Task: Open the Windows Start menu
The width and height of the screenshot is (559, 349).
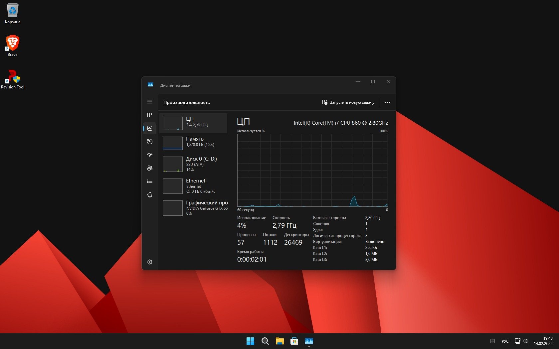Action: point(250,341)
